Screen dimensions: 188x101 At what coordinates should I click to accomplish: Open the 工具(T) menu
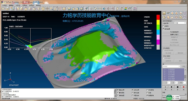[18, 5]
